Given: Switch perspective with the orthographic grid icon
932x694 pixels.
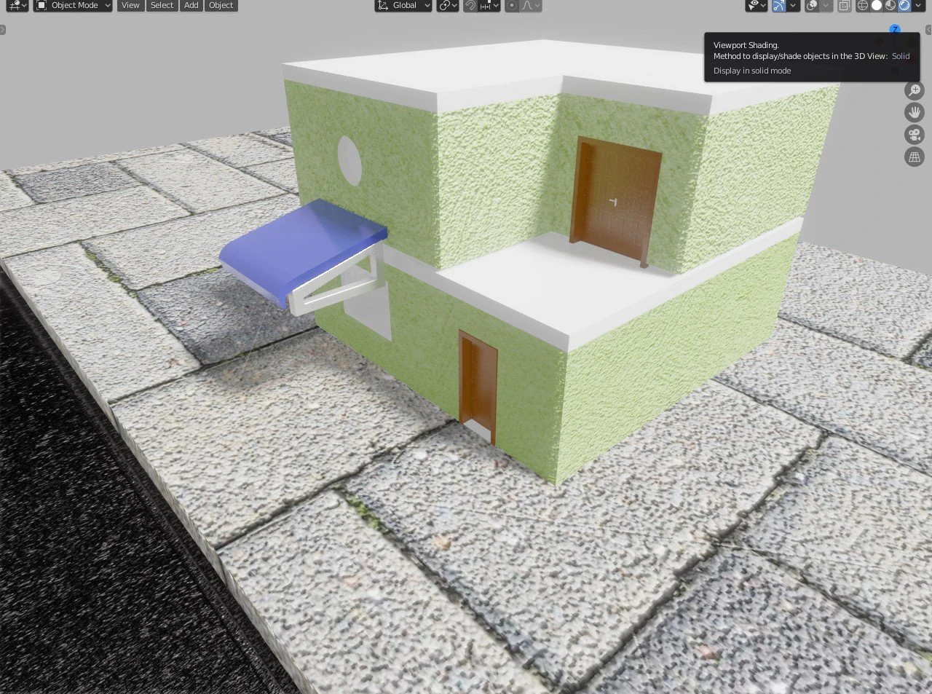Looking at the screenshot, I should [x=914, y=156].
